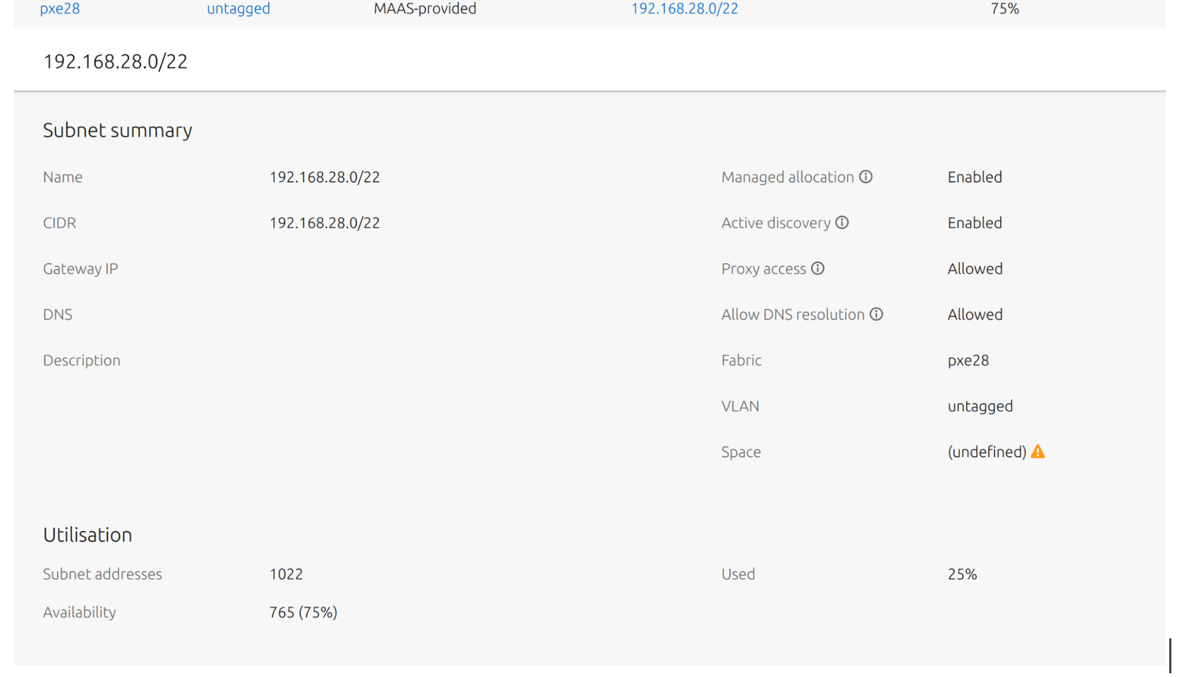Click the 75% available IPs cell

pyautogui.click(x=1004, y=9)
